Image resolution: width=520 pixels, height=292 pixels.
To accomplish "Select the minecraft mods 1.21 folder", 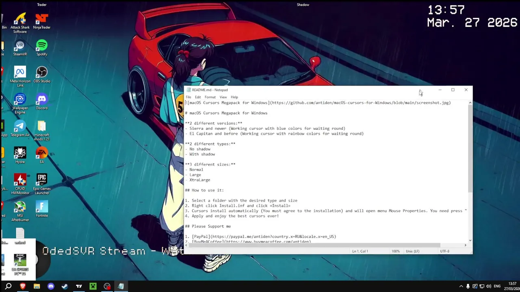I will [42, 131].
